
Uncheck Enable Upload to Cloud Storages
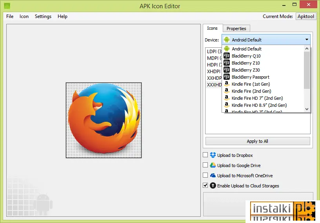coord(205,185)
